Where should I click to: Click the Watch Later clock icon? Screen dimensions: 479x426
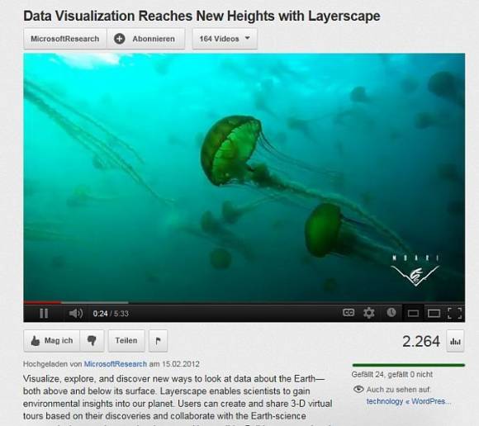pyautogui.click(x=391, y=312)
